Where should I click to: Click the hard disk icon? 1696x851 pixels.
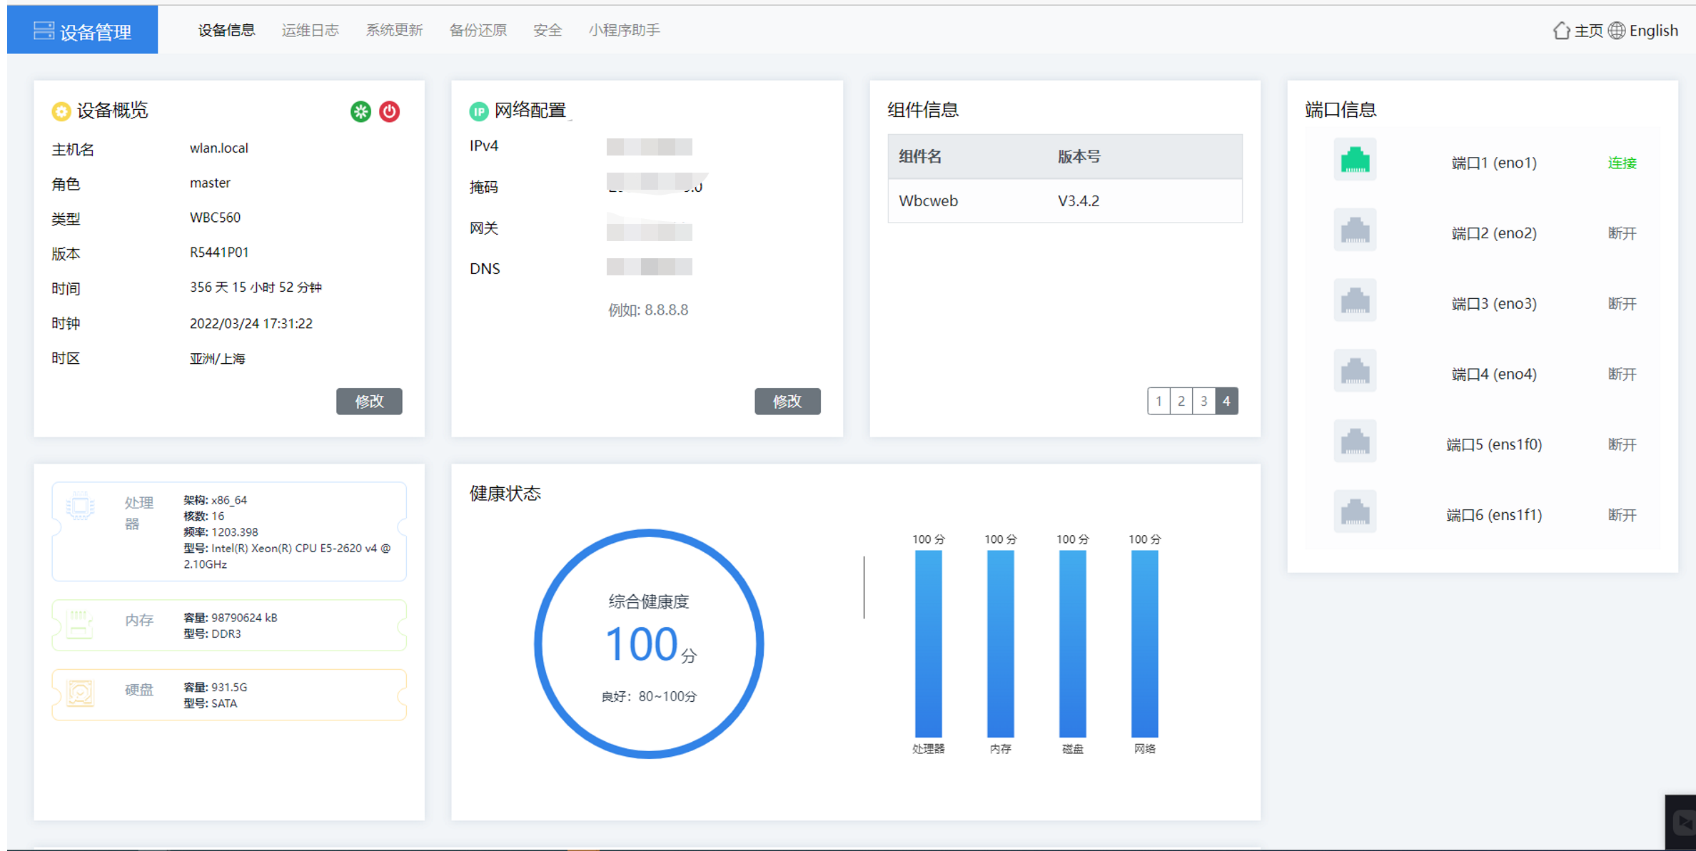point(80,693)
